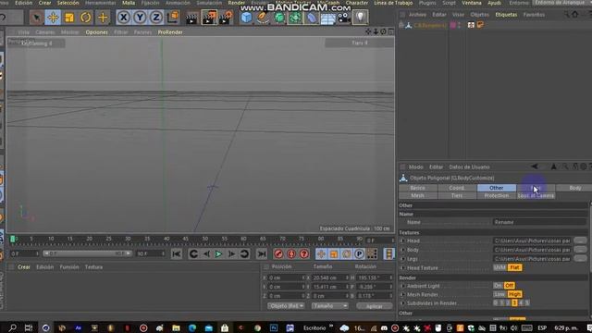The height and width of the screenshot is (333, 592).
Task: Go to the end of the timeline
Action: 262,253
